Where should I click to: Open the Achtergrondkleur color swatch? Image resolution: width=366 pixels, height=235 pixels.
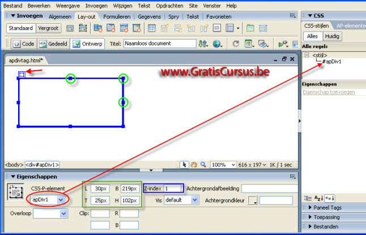pos(252,200)
